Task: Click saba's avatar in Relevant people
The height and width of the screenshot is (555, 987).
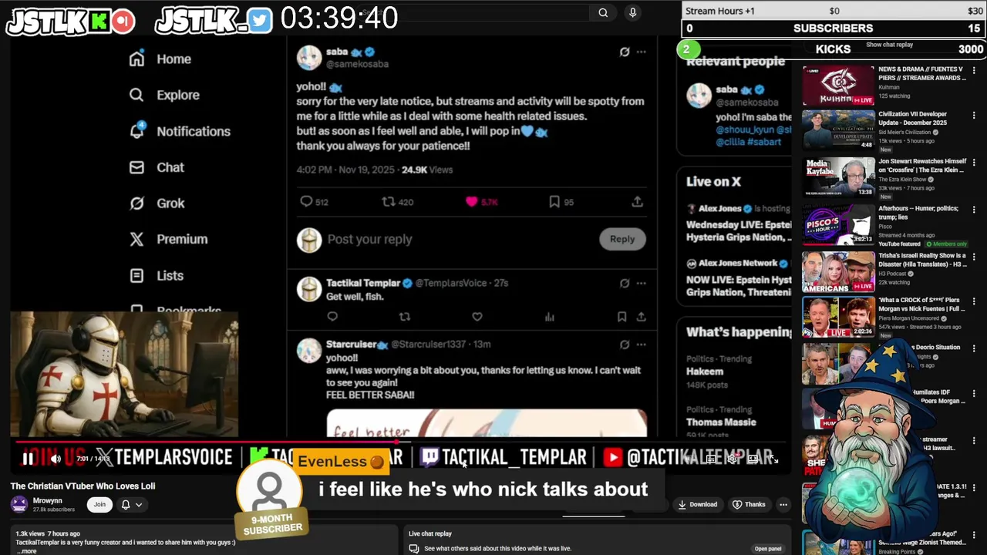Action: click(x=699, y=96)
